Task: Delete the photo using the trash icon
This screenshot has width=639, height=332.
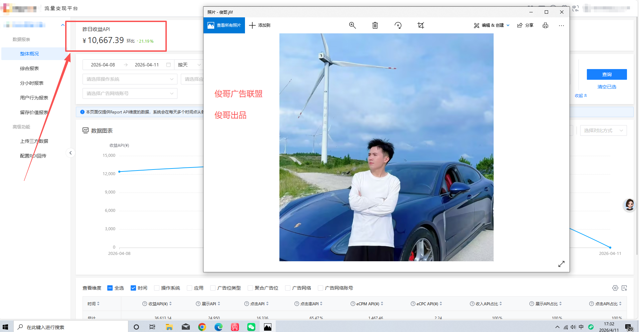Action: (375, 25)
